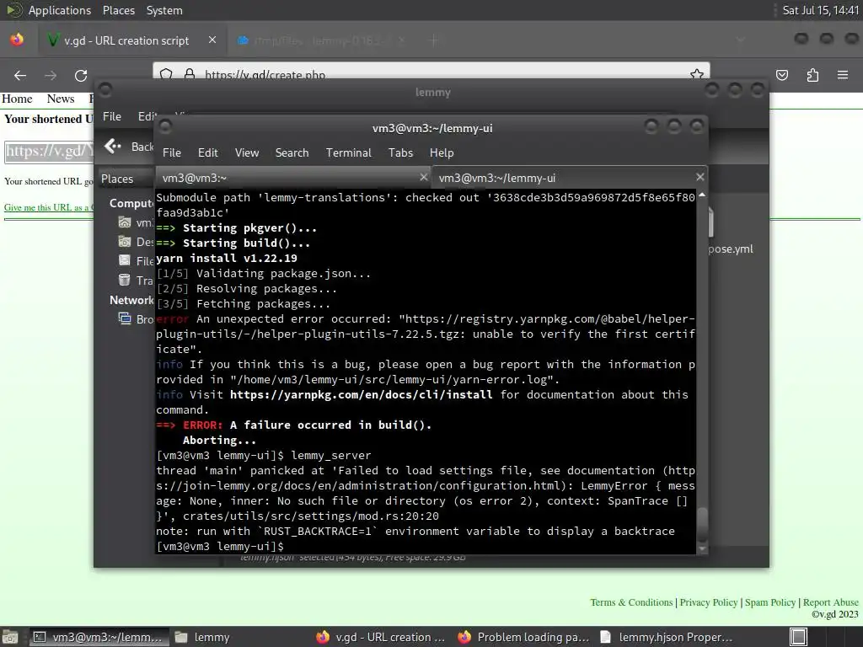The image size is (863, 647).
Task: Open the Tabs menu in terminal
Action: pyautogui.click(x=400, y=153)
